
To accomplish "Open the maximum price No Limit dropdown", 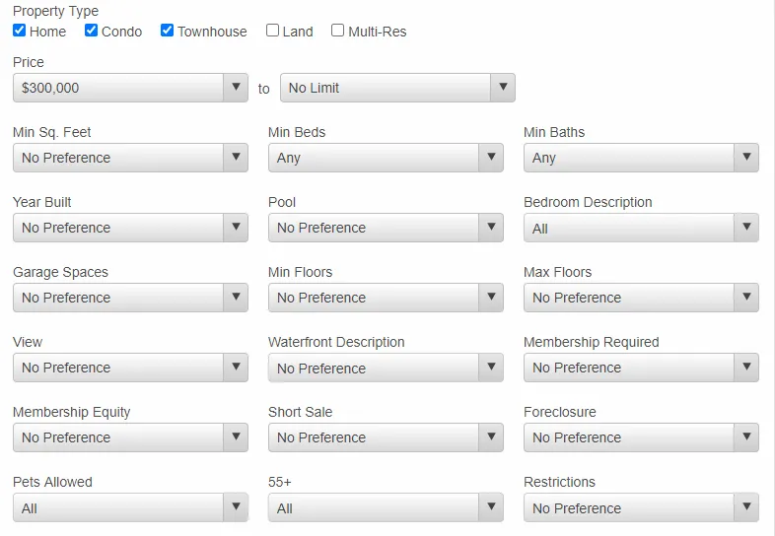I will (x=398, y=88).
